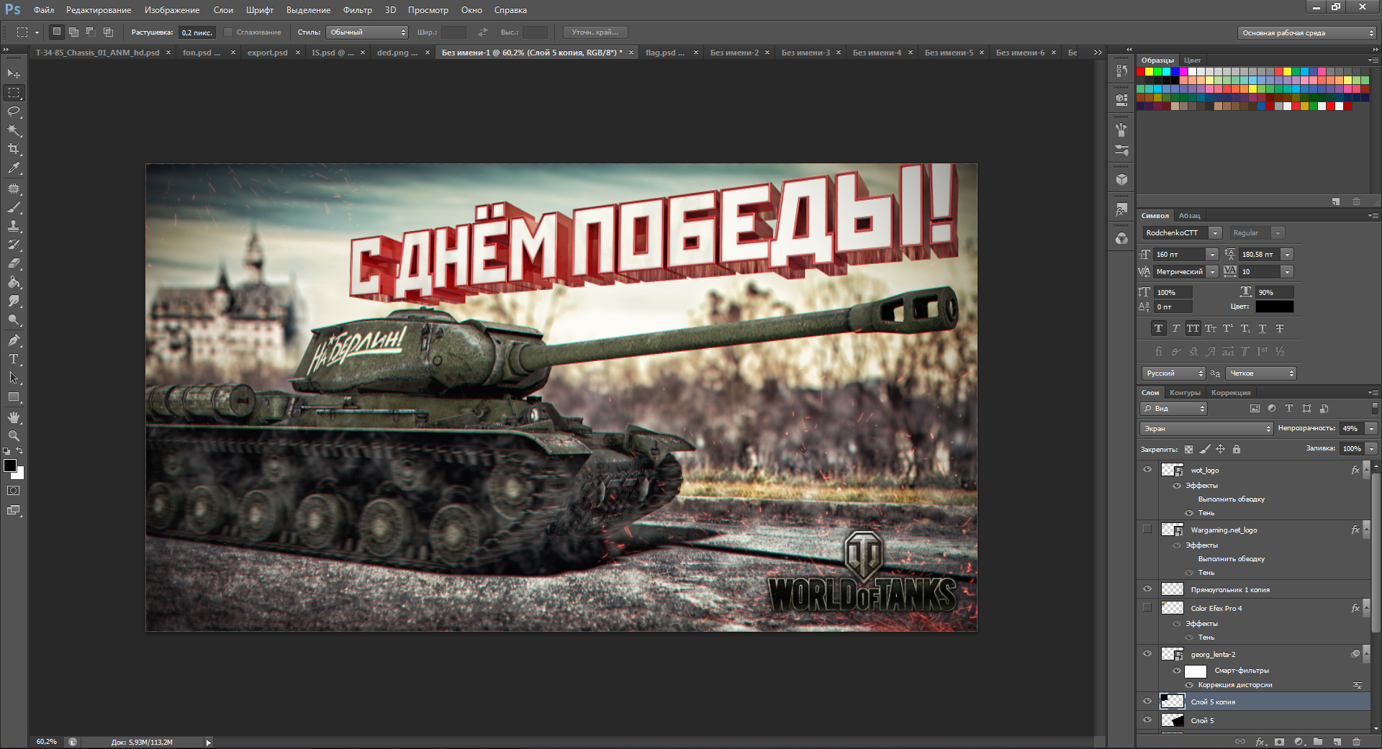Switch to the Абзац panel tab
Viewport: 1382px width, 749px height.
coord(1189,216)
